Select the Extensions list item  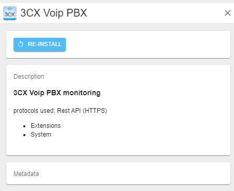[46, 126]
